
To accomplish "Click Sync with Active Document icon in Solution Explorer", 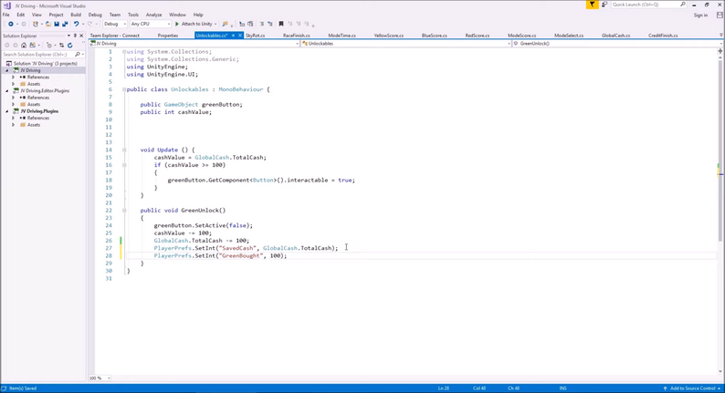I will [61, 46].
